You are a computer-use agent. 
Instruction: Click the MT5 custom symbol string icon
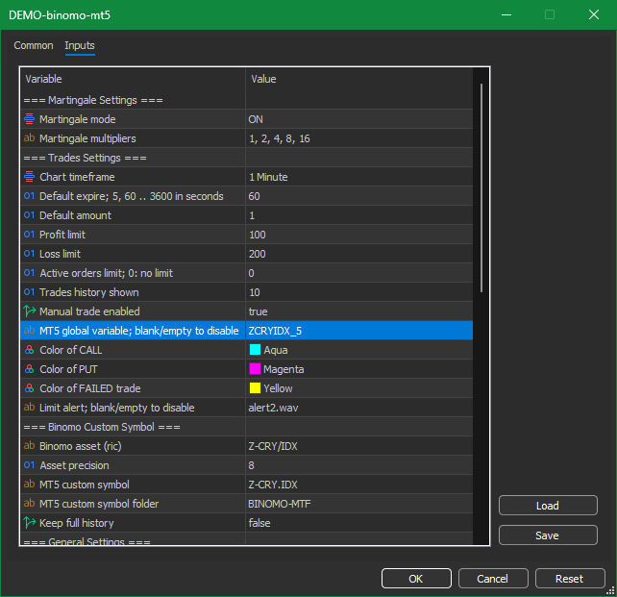[29, 485]
